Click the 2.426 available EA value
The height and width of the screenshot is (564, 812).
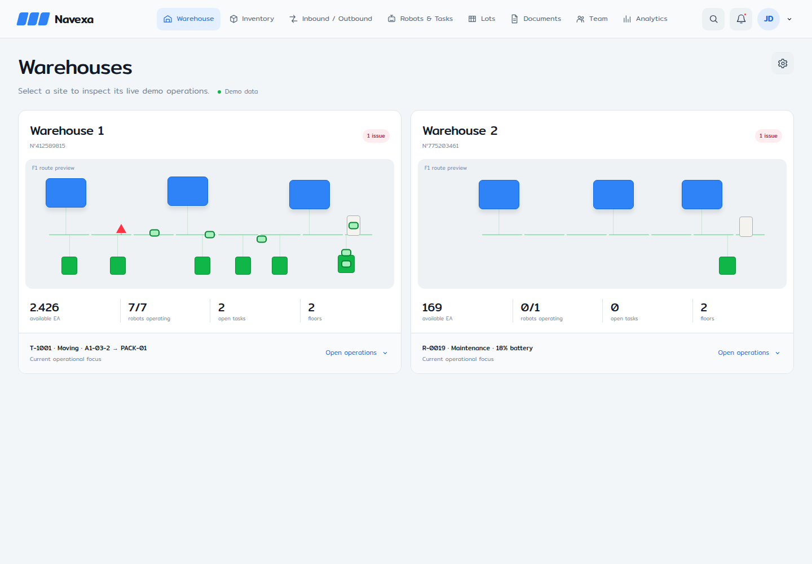[45, 307]
